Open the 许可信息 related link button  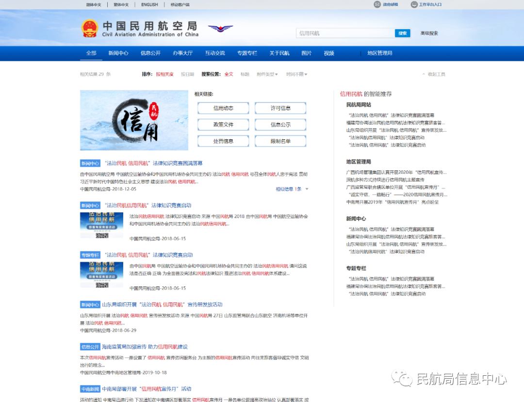coord(280,108)
